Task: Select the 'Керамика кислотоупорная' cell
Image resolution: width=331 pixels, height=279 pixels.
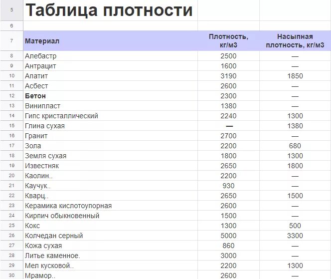Action: pos(110,206)
